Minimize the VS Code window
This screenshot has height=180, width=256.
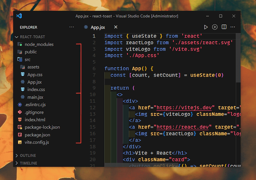point(207,16)
